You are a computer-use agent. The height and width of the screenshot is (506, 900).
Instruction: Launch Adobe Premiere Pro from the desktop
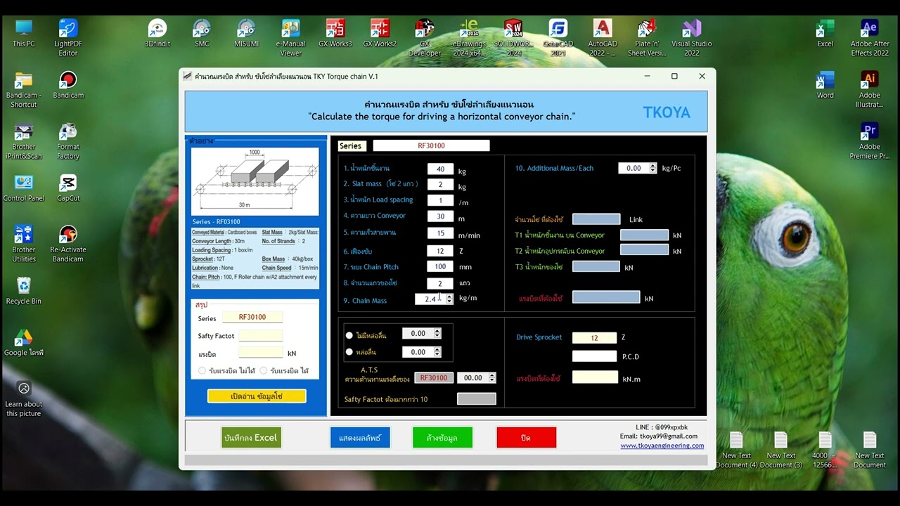click(x=870, y=141)
